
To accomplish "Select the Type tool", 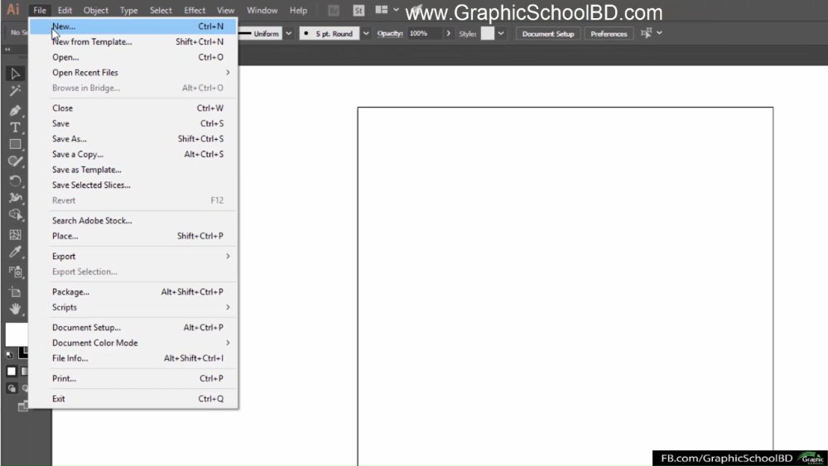I will pos(15,127).
